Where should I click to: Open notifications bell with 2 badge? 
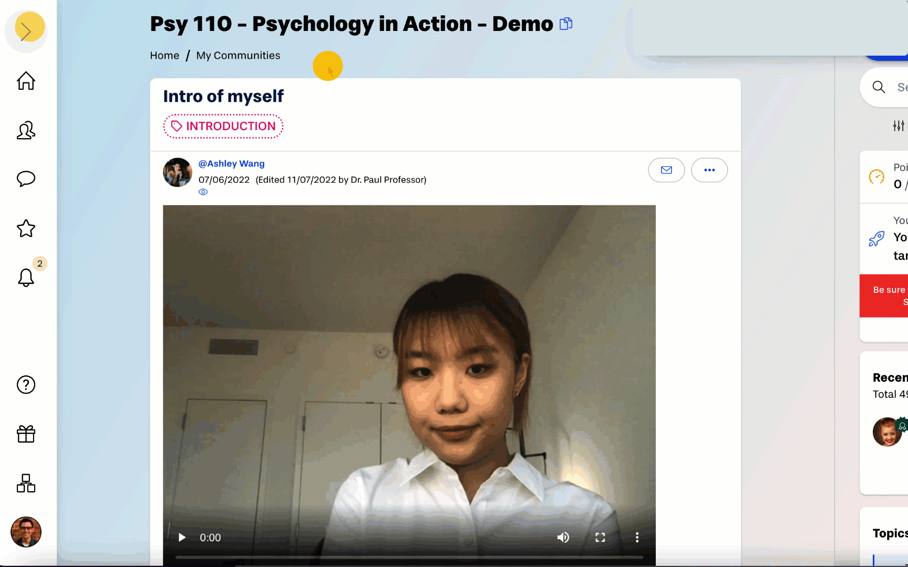pyautogui.click(x=26, y=277)
